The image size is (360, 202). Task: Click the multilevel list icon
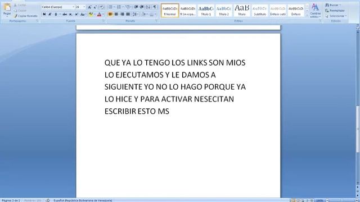point(128,7)
